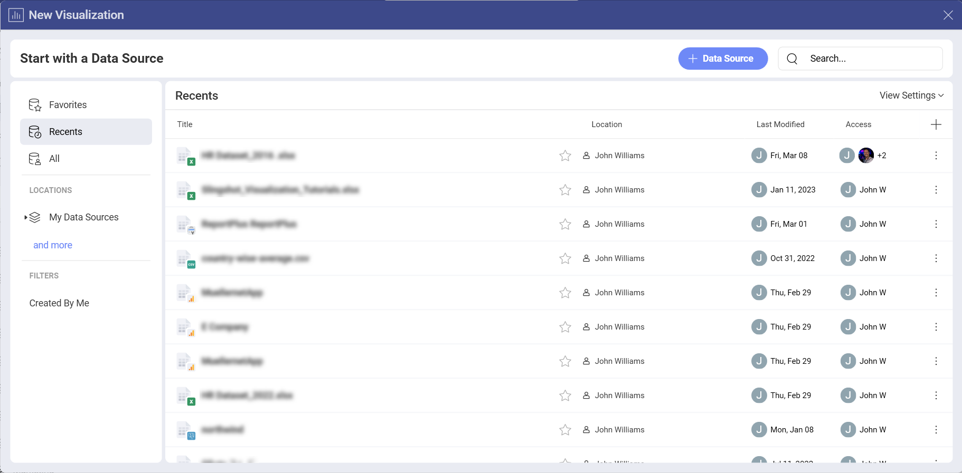This screenshot has height=473, width=962.
Task: Click the photo avatar in Fri, Mar 08 row
Action: coord(866,156)
